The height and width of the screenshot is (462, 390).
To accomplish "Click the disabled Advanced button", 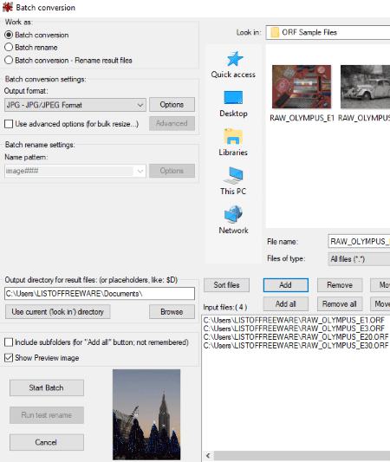I will (172, 123).
